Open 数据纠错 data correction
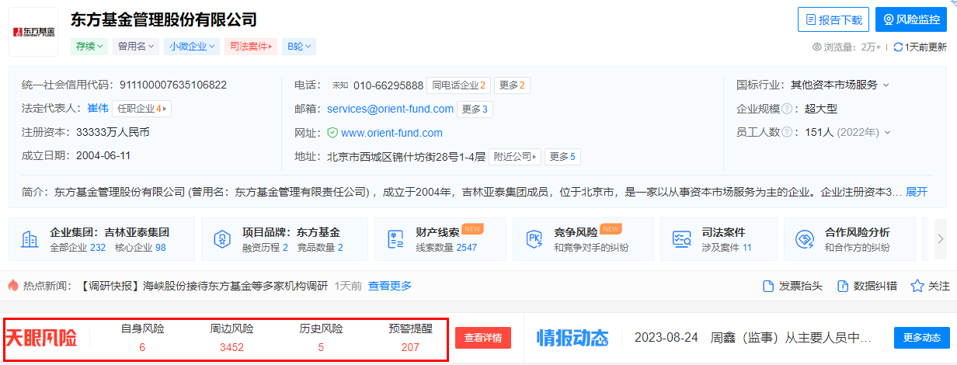 pyautogui.click(x=867, y=286)
